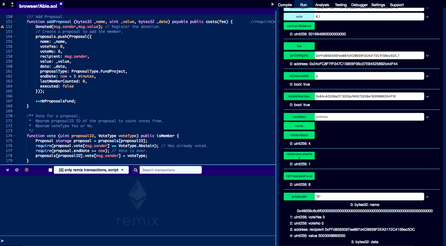
Task: Switch to the Compile tab
Action: click(285, 5)
